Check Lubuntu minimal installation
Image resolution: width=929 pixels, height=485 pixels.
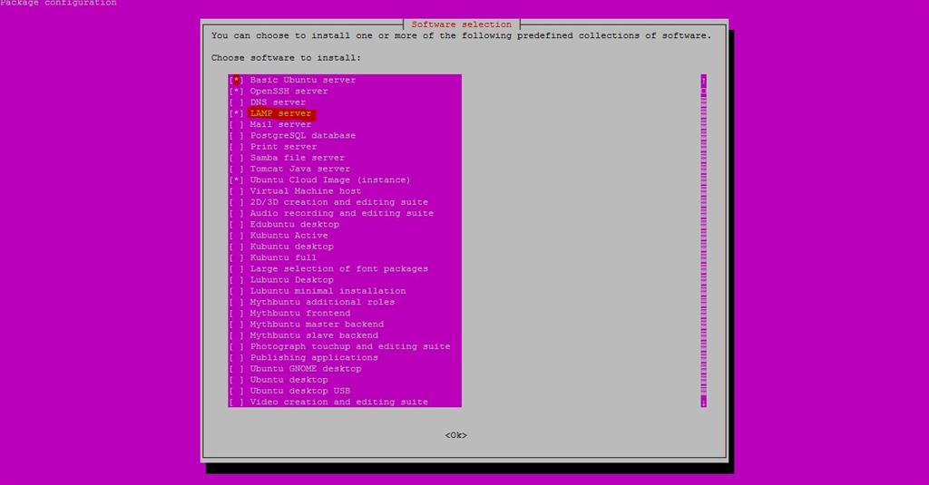[x=237, y=291]
